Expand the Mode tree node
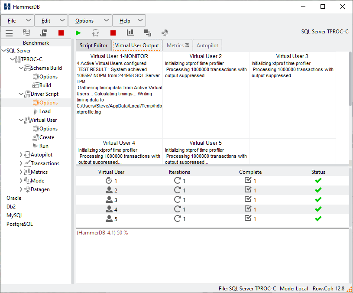 (x=21, y=181)
